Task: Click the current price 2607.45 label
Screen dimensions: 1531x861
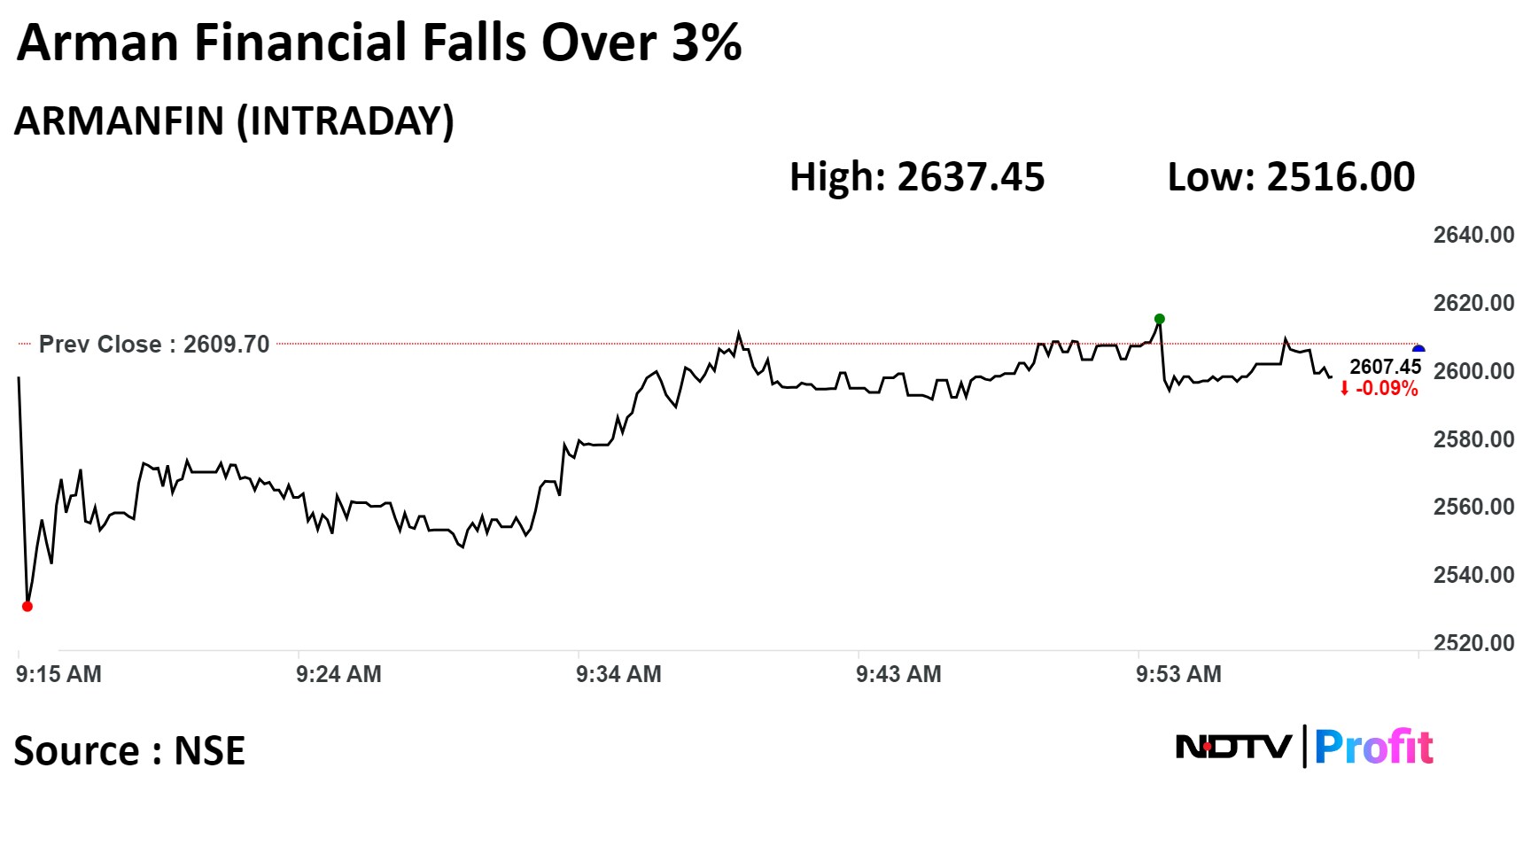Action: (x=1385, y=367)
